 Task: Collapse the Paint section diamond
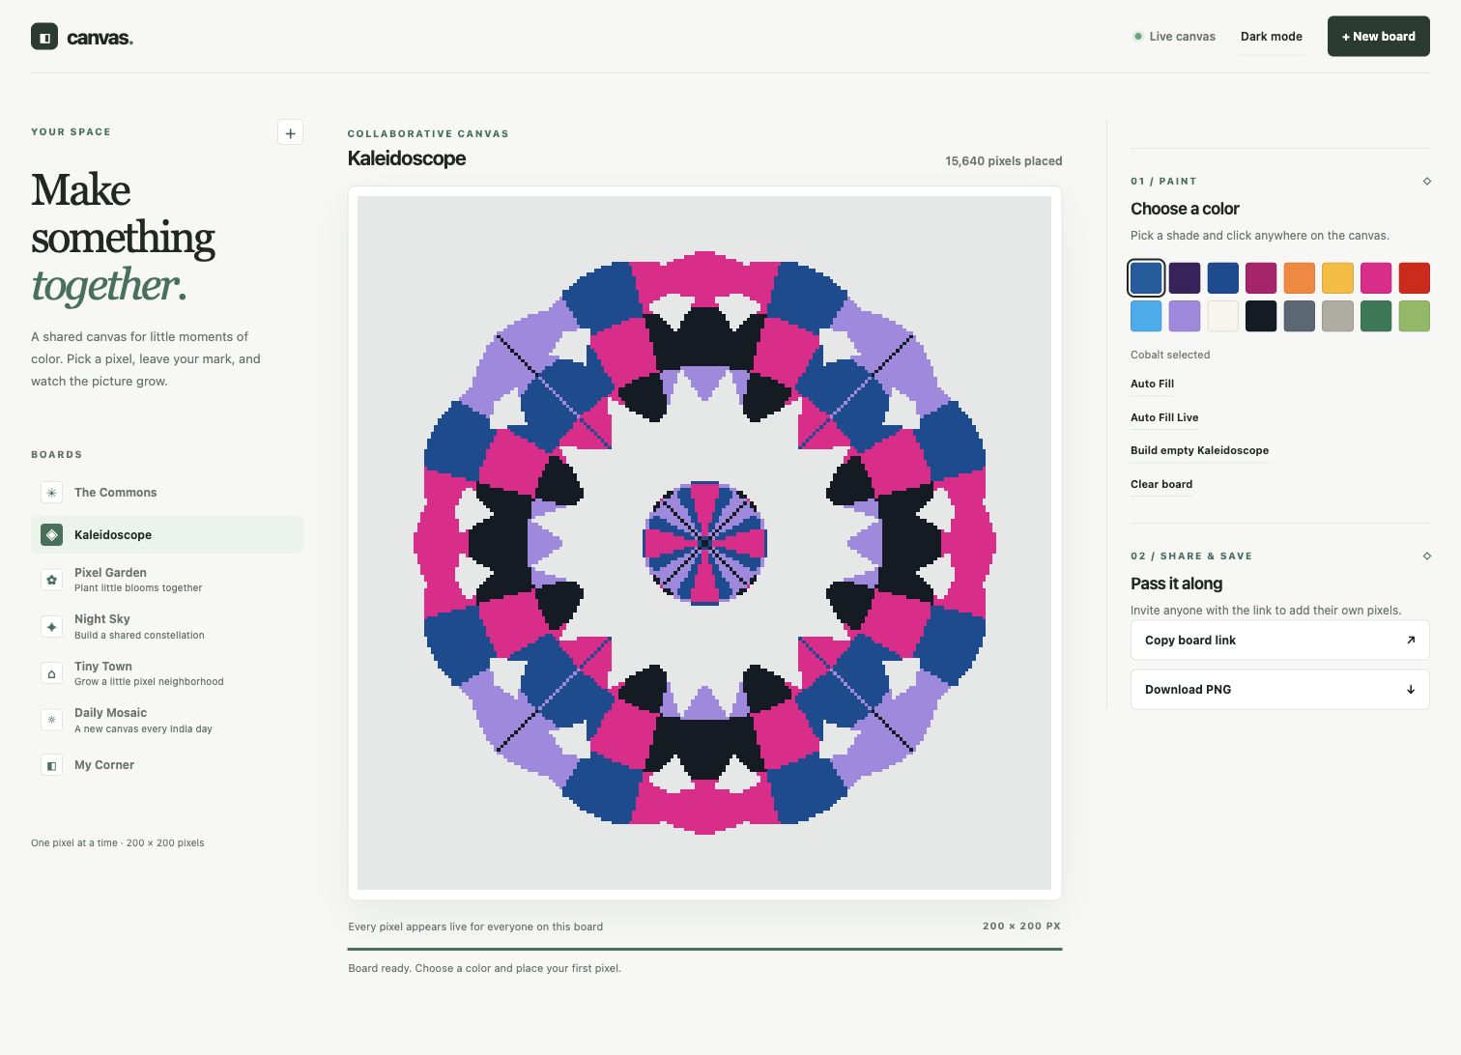[x=1426, y=181]
